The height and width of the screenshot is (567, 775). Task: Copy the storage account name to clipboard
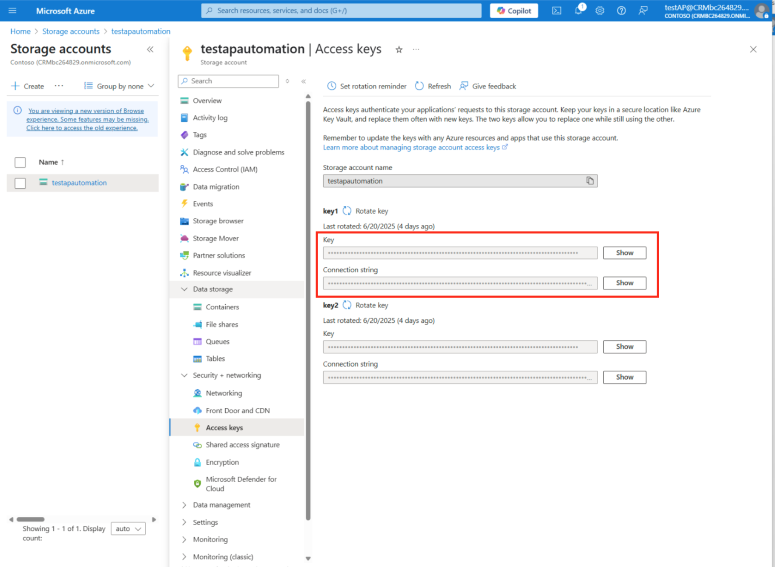[590, 181]
